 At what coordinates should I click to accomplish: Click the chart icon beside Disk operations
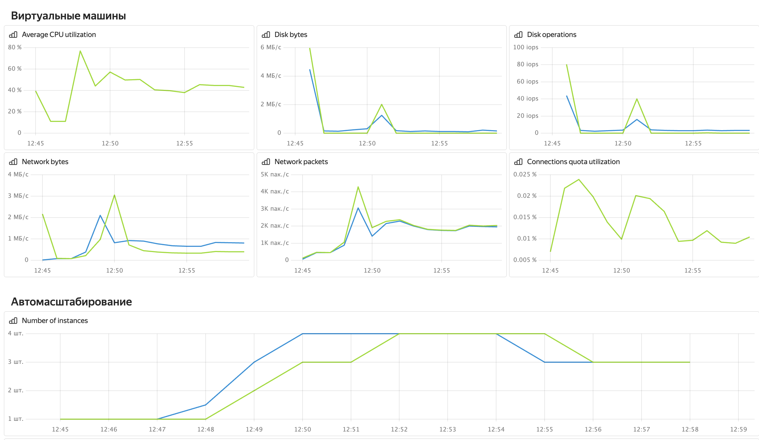[x=518, y=35]
